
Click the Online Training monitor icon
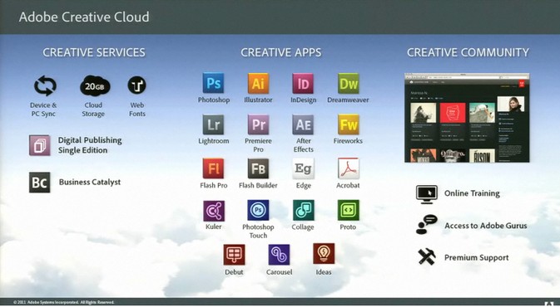427,194
